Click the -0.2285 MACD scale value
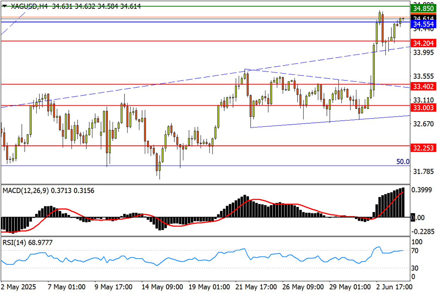 coord(422,232)
